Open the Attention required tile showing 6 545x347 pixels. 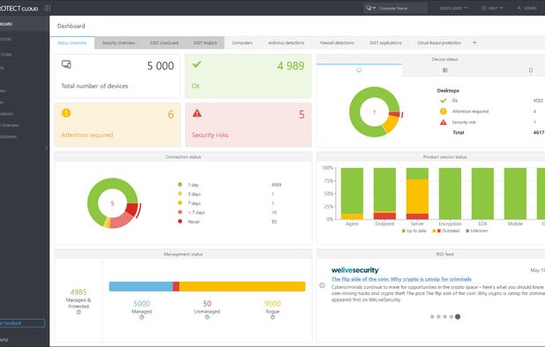(x=117, y=124)
